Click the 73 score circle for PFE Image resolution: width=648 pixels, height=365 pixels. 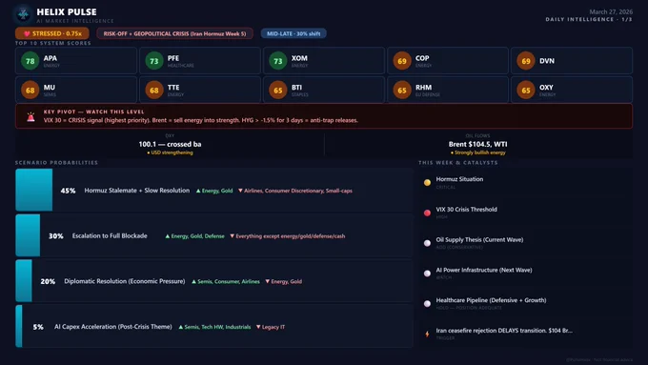pos(154,61)
